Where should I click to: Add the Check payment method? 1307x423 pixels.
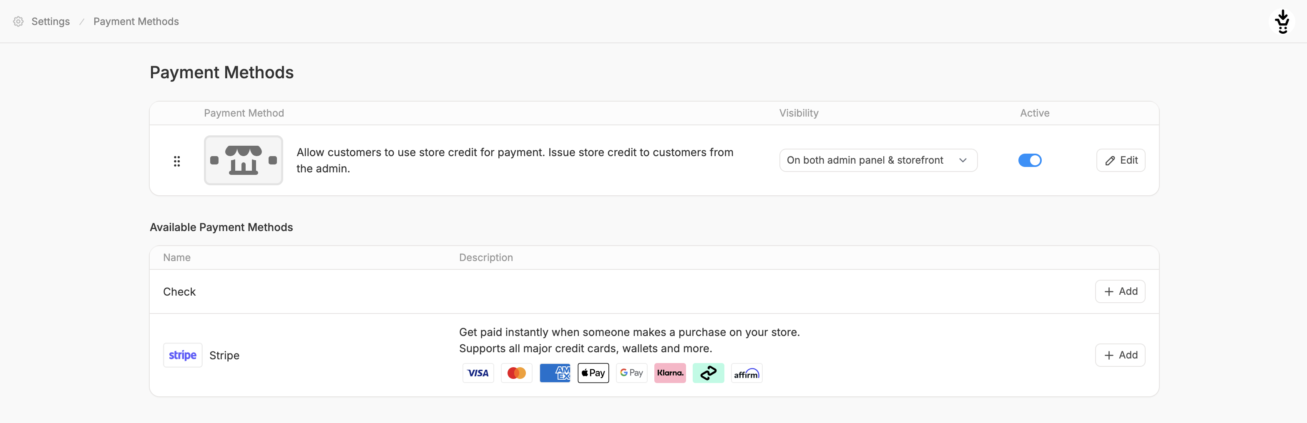[x=1120, y=291]
